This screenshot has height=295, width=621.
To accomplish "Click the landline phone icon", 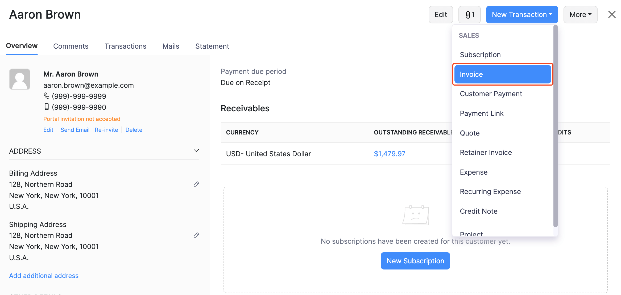I will (x=47, y=96).
